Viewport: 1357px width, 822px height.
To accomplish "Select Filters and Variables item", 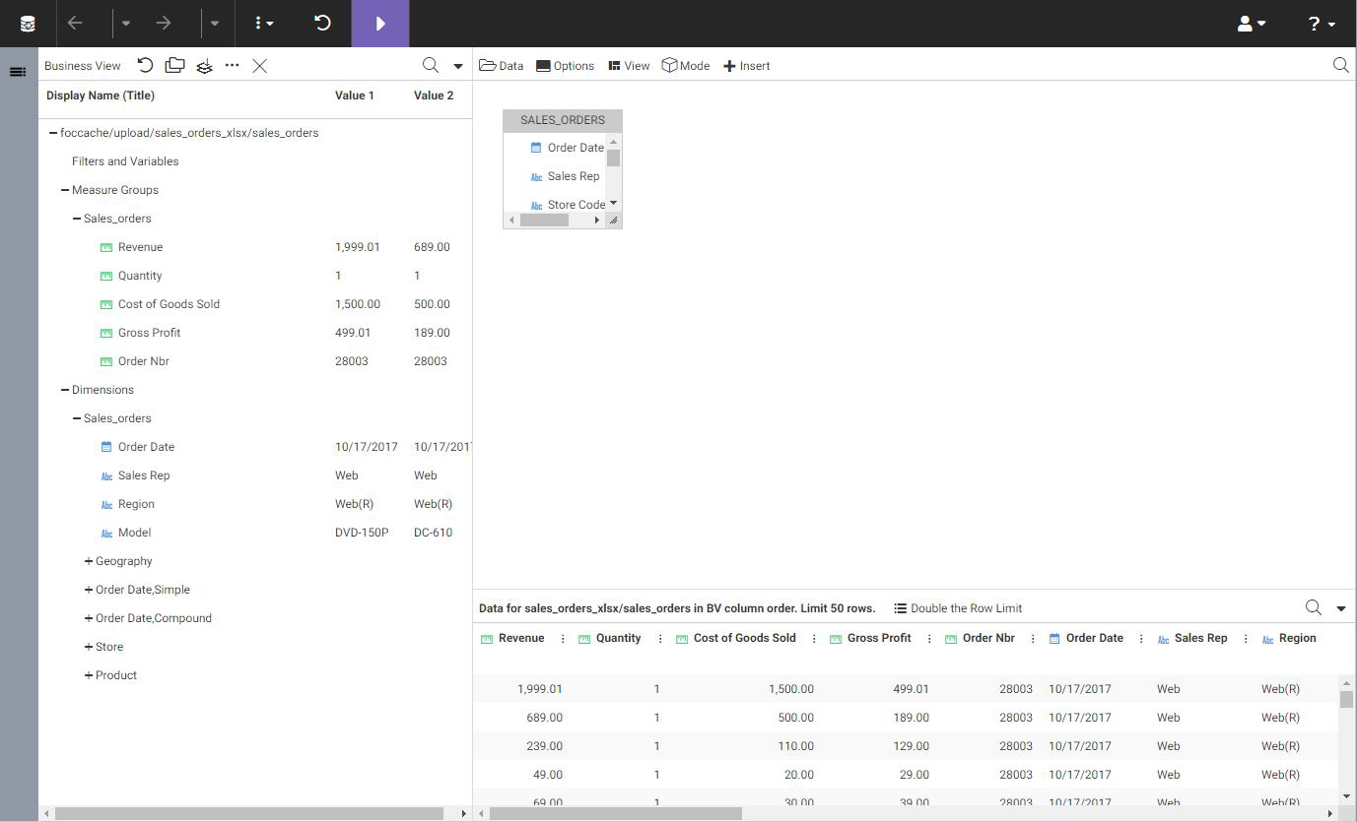I will pyautogui.click(x=125, y=161).
